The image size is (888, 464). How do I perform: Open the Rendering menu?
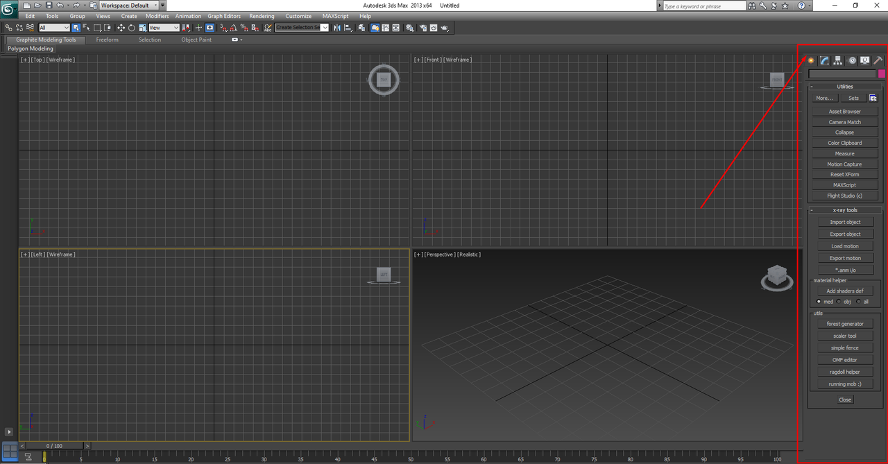(262, 16)
